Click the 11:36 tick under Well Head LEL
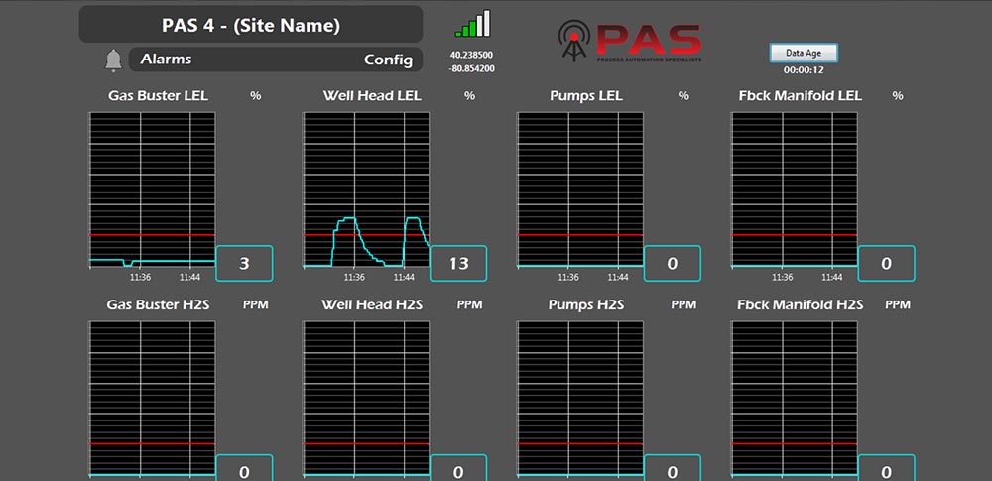 tap(354, 277)
